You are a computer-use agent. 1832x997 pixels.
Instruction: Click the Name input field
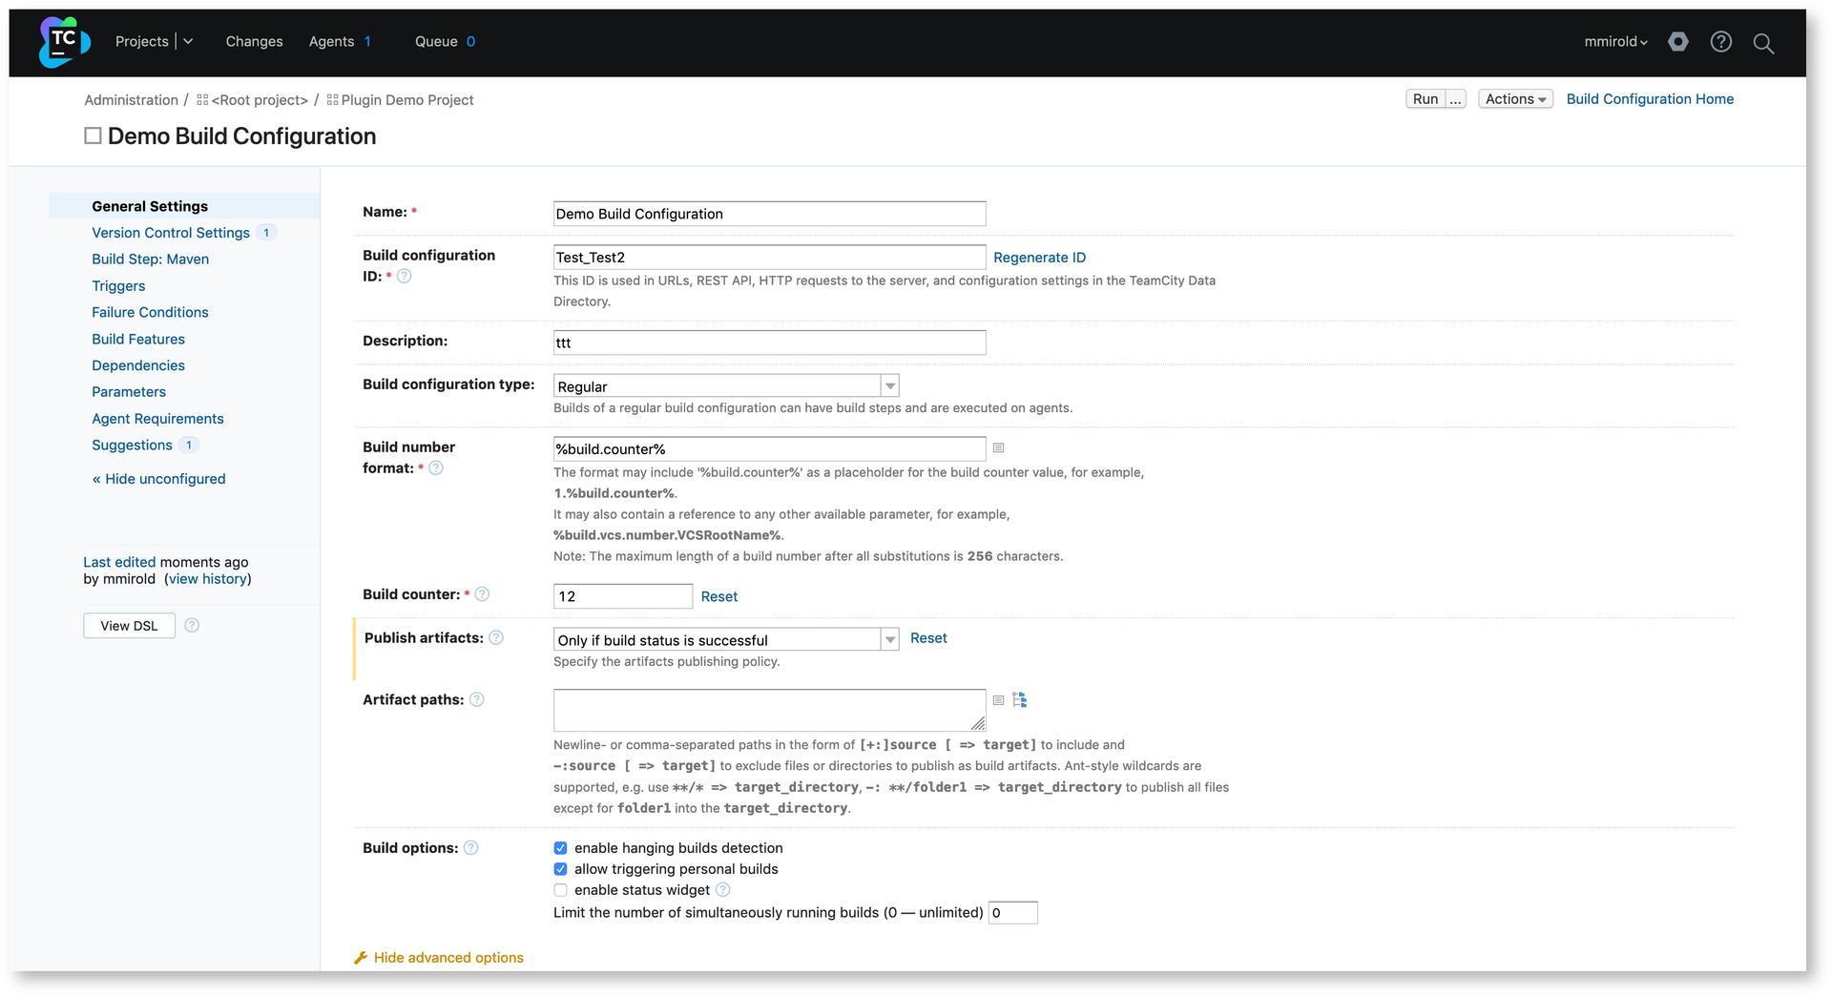click(x=769, y=214)
